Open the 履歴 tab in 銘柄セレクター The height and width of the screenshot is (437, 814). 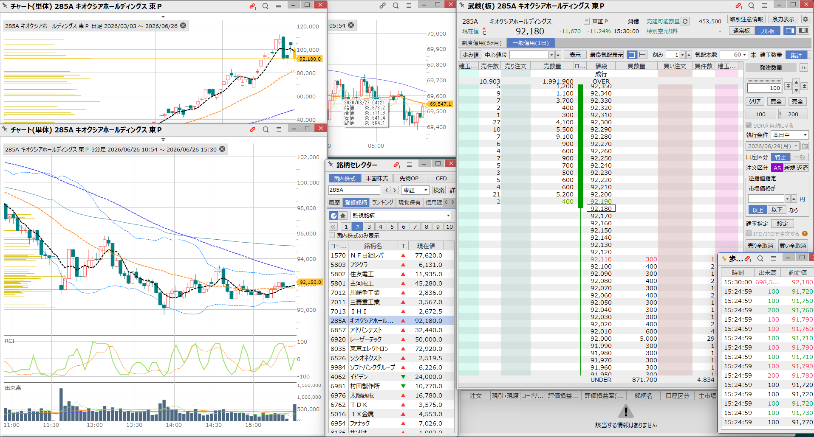click(334, 202)
